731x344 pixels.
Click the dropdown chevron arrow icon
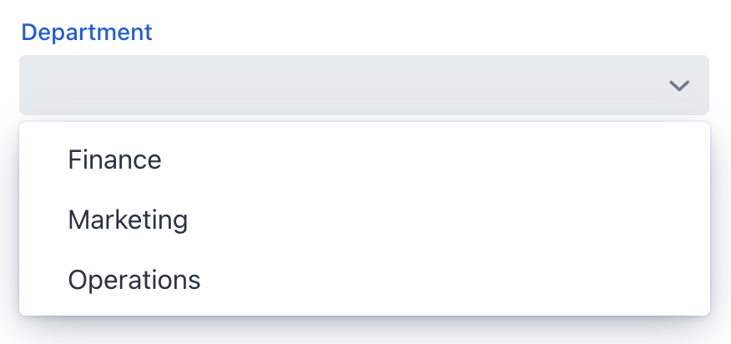(x=679, y=85)
